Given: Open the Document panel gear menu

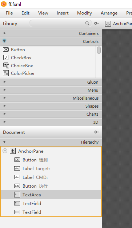Looking at the screenshot, I should coord(96,132).
